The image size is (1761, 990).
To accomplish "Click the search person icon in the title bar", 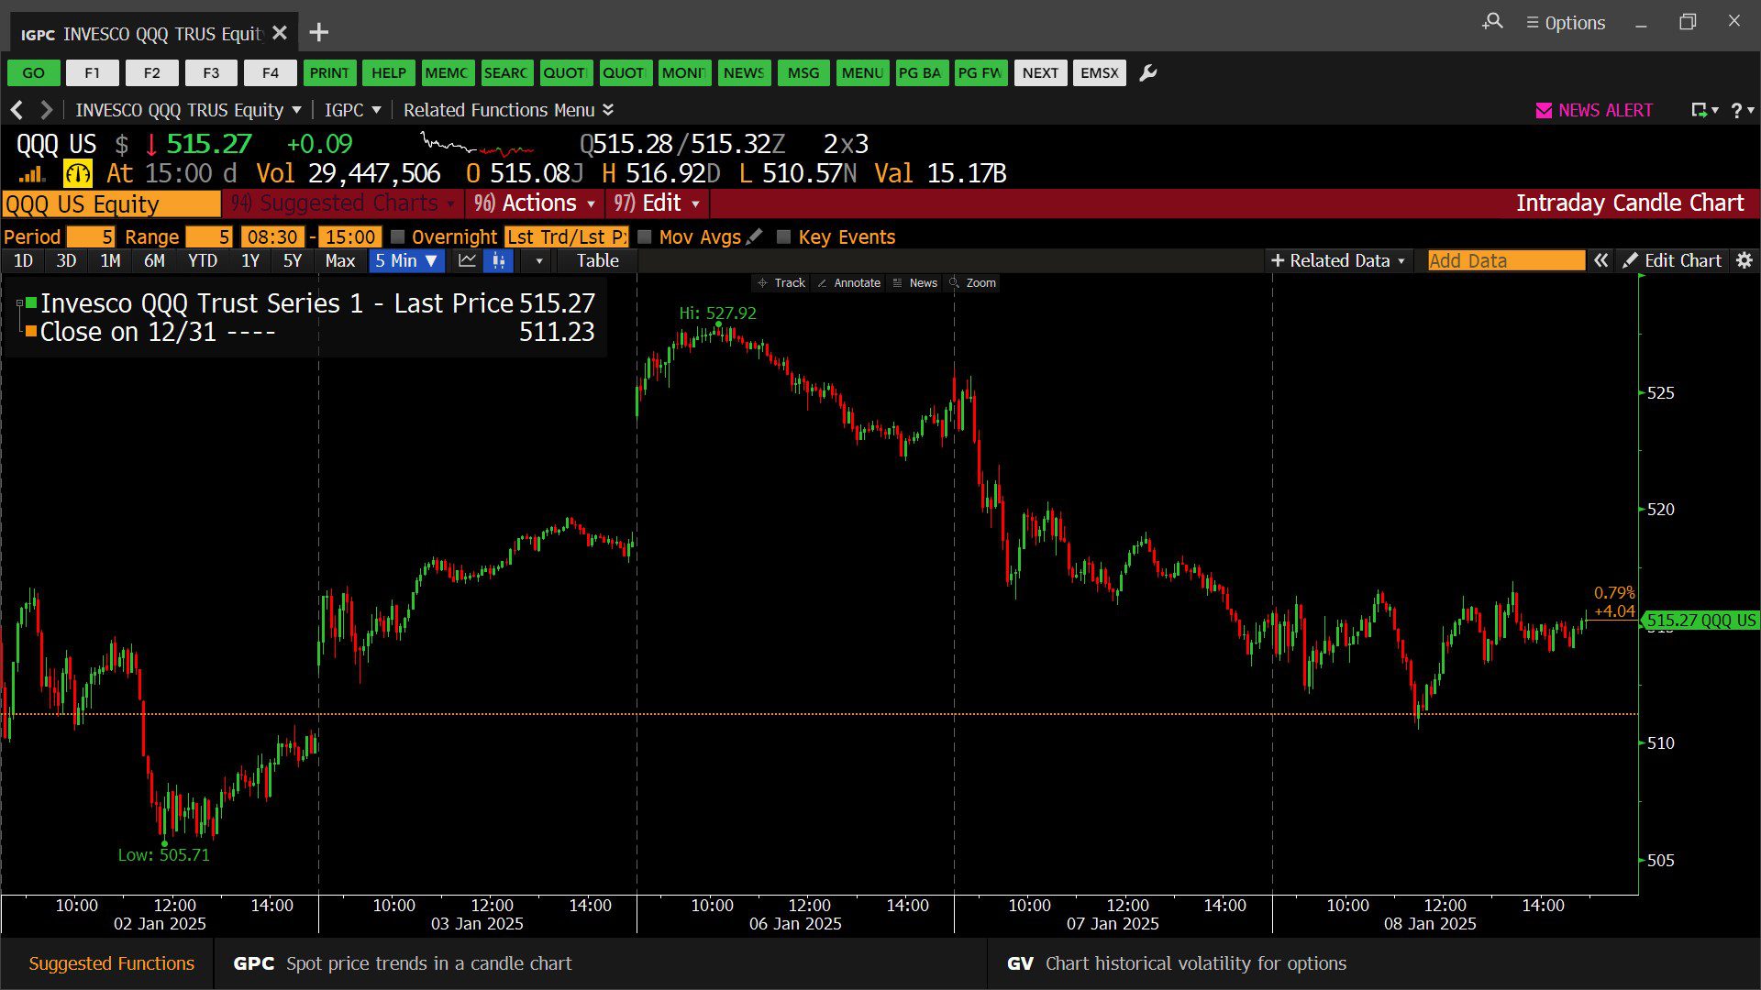I will click(x=1492, y=21).
